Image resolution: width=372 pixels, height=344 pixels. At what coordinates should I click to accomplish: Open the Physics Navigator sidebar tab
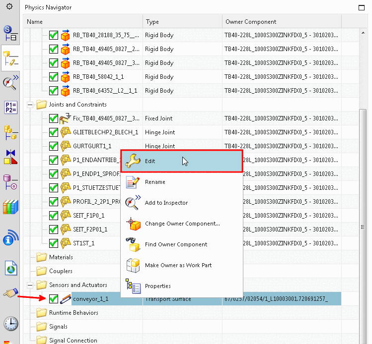point(10,58)
